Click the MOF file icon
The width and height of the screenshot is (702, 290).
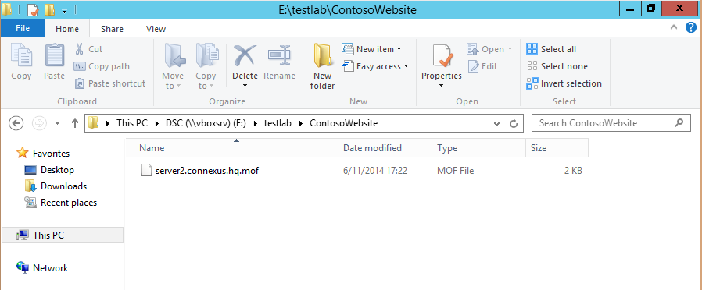[x=146, y=171]
